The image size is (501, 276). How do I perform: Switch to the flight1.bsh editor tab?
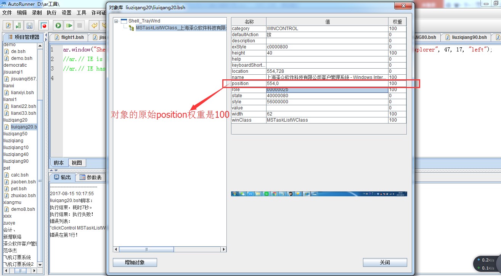[69, 37]
